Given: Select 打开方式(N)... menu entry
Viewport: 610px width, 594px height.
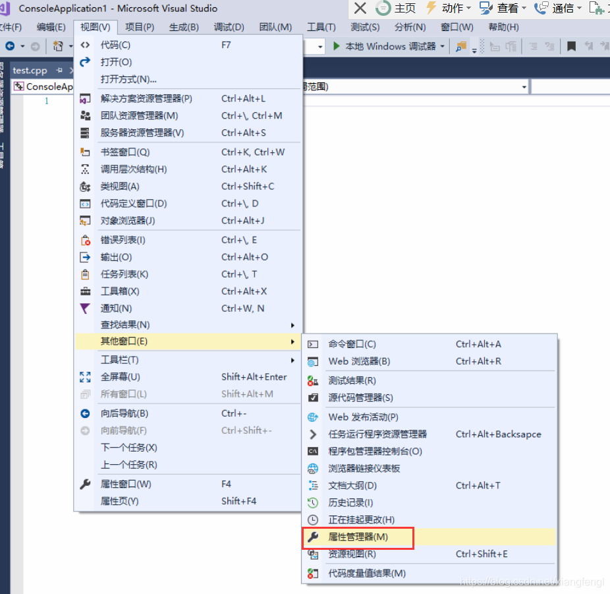Looking at the screenshot, I should click(x=188, y=79).
